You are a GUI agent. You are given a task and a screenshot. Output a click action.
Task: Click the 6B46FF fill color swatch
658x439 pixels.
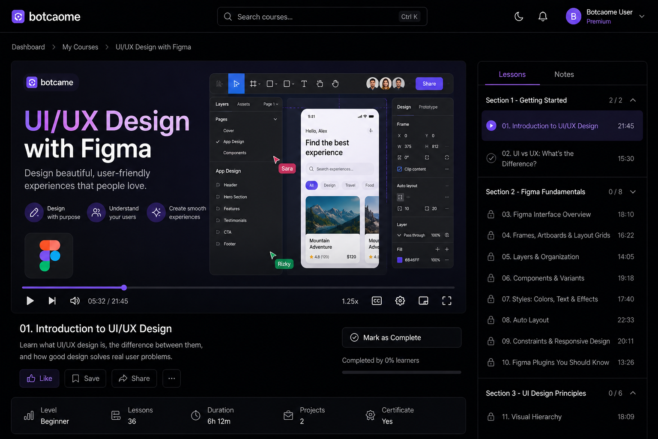400,260
